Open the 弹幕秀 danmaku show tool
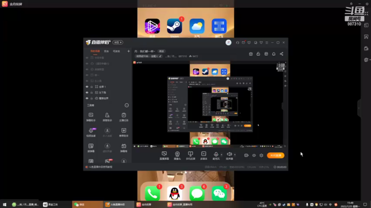This screenshot has height=208, width=371. pyautogui.click(x=123, y=148)
